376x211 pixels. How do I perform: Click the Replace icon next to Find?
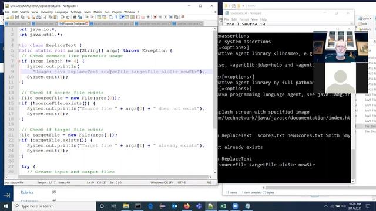[80, 17]
